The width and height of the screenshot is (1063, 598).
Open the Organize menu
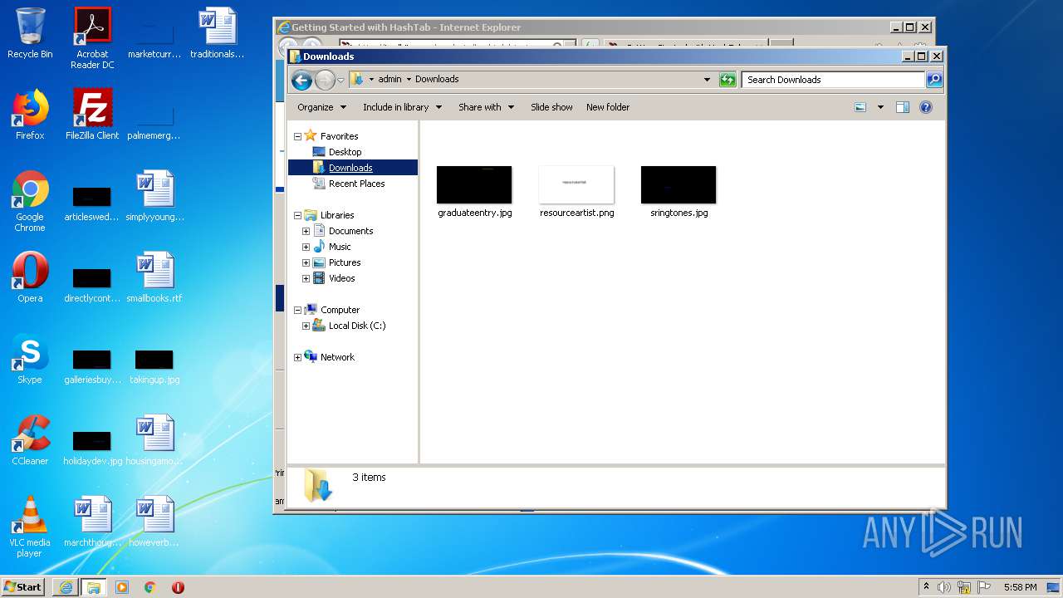321,107
